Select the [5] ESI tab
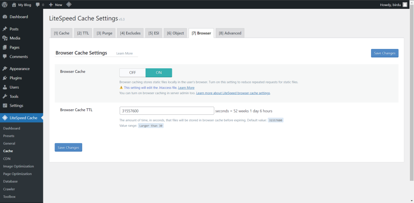Image resolution: width=414 pixels, height=203 pixels. [x=154, y=33]
